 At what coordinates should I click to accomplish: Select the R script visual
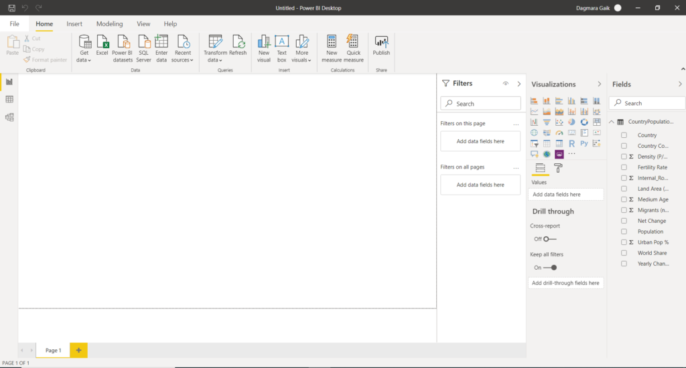[571, 143]
